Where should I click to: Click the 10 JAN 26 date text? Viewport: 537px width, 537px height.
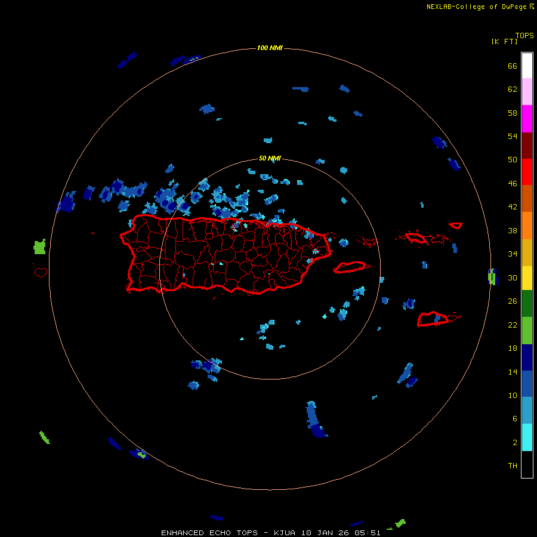[x=326, y=533]
